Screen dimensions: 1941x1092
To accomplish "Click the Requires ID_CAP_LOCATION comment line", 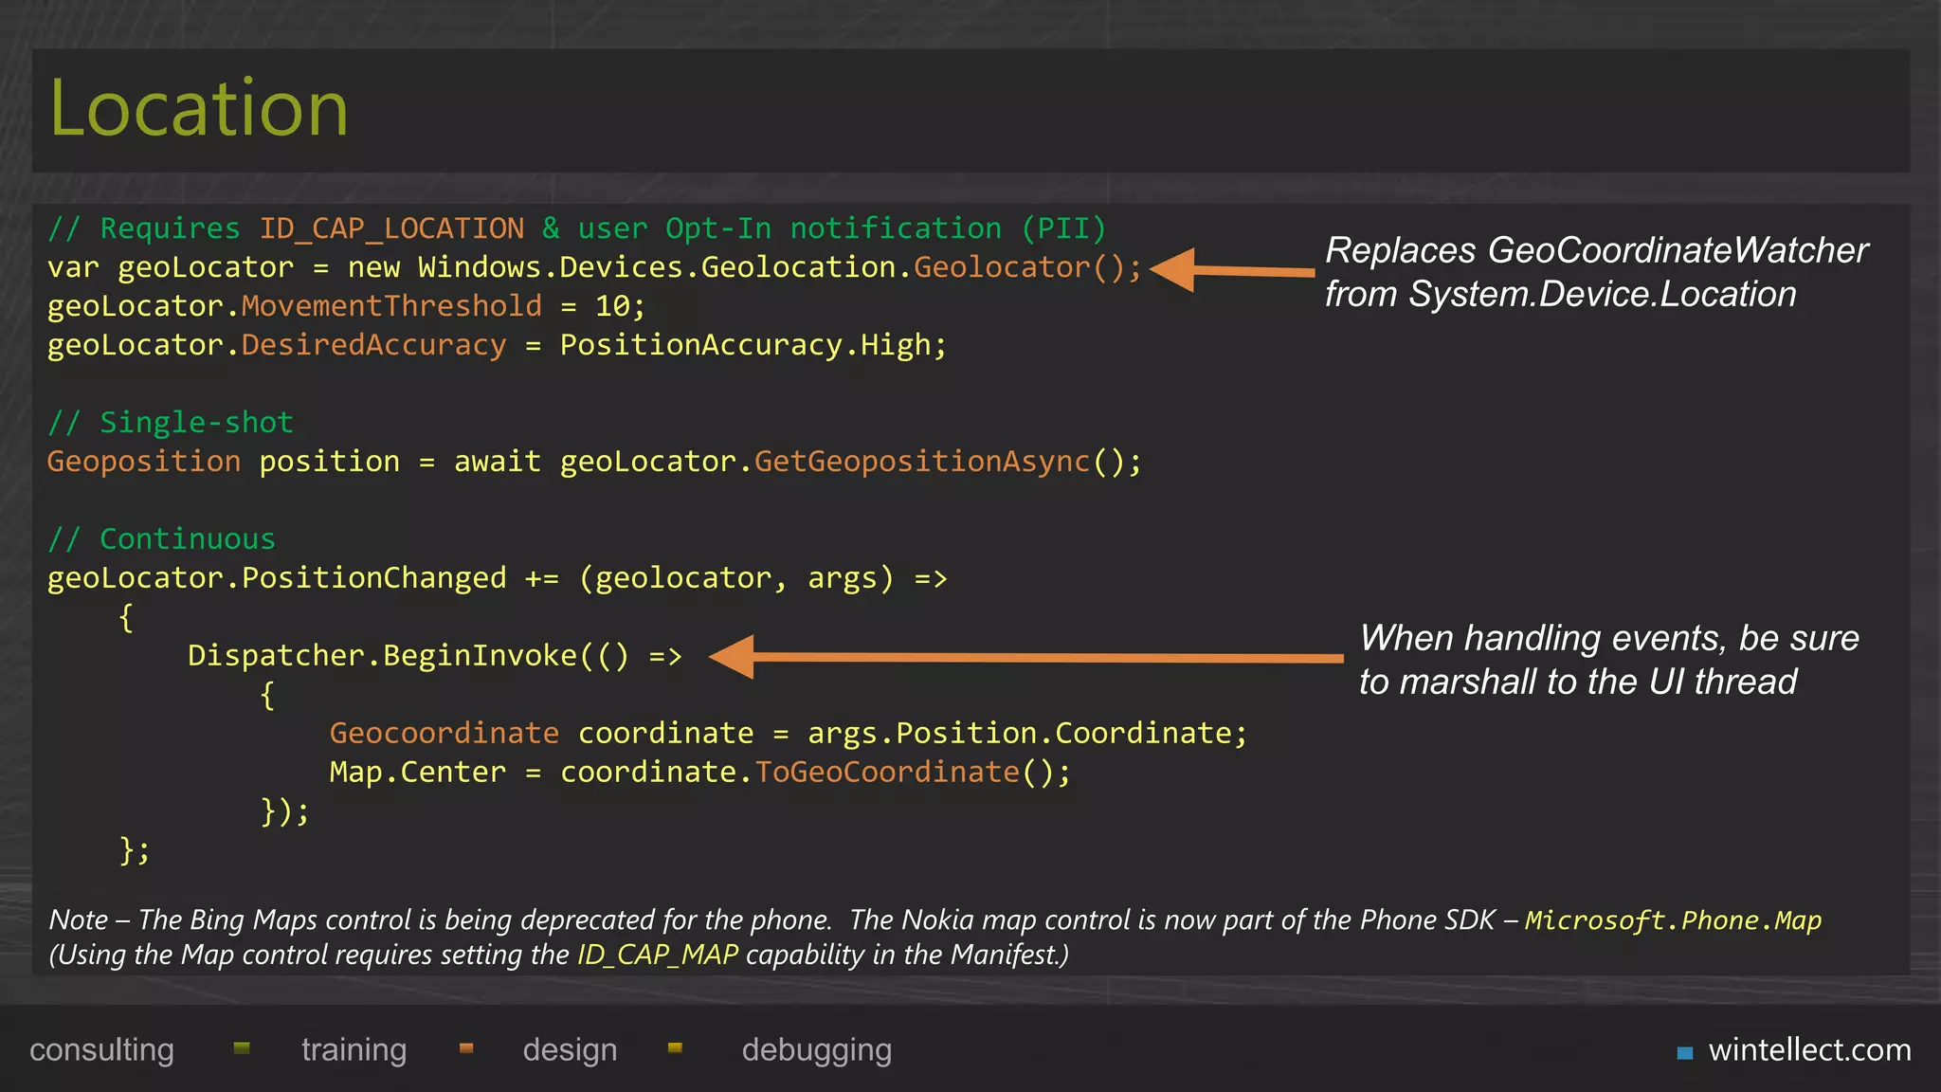I will pyautogui.click(x=576, y=228).
